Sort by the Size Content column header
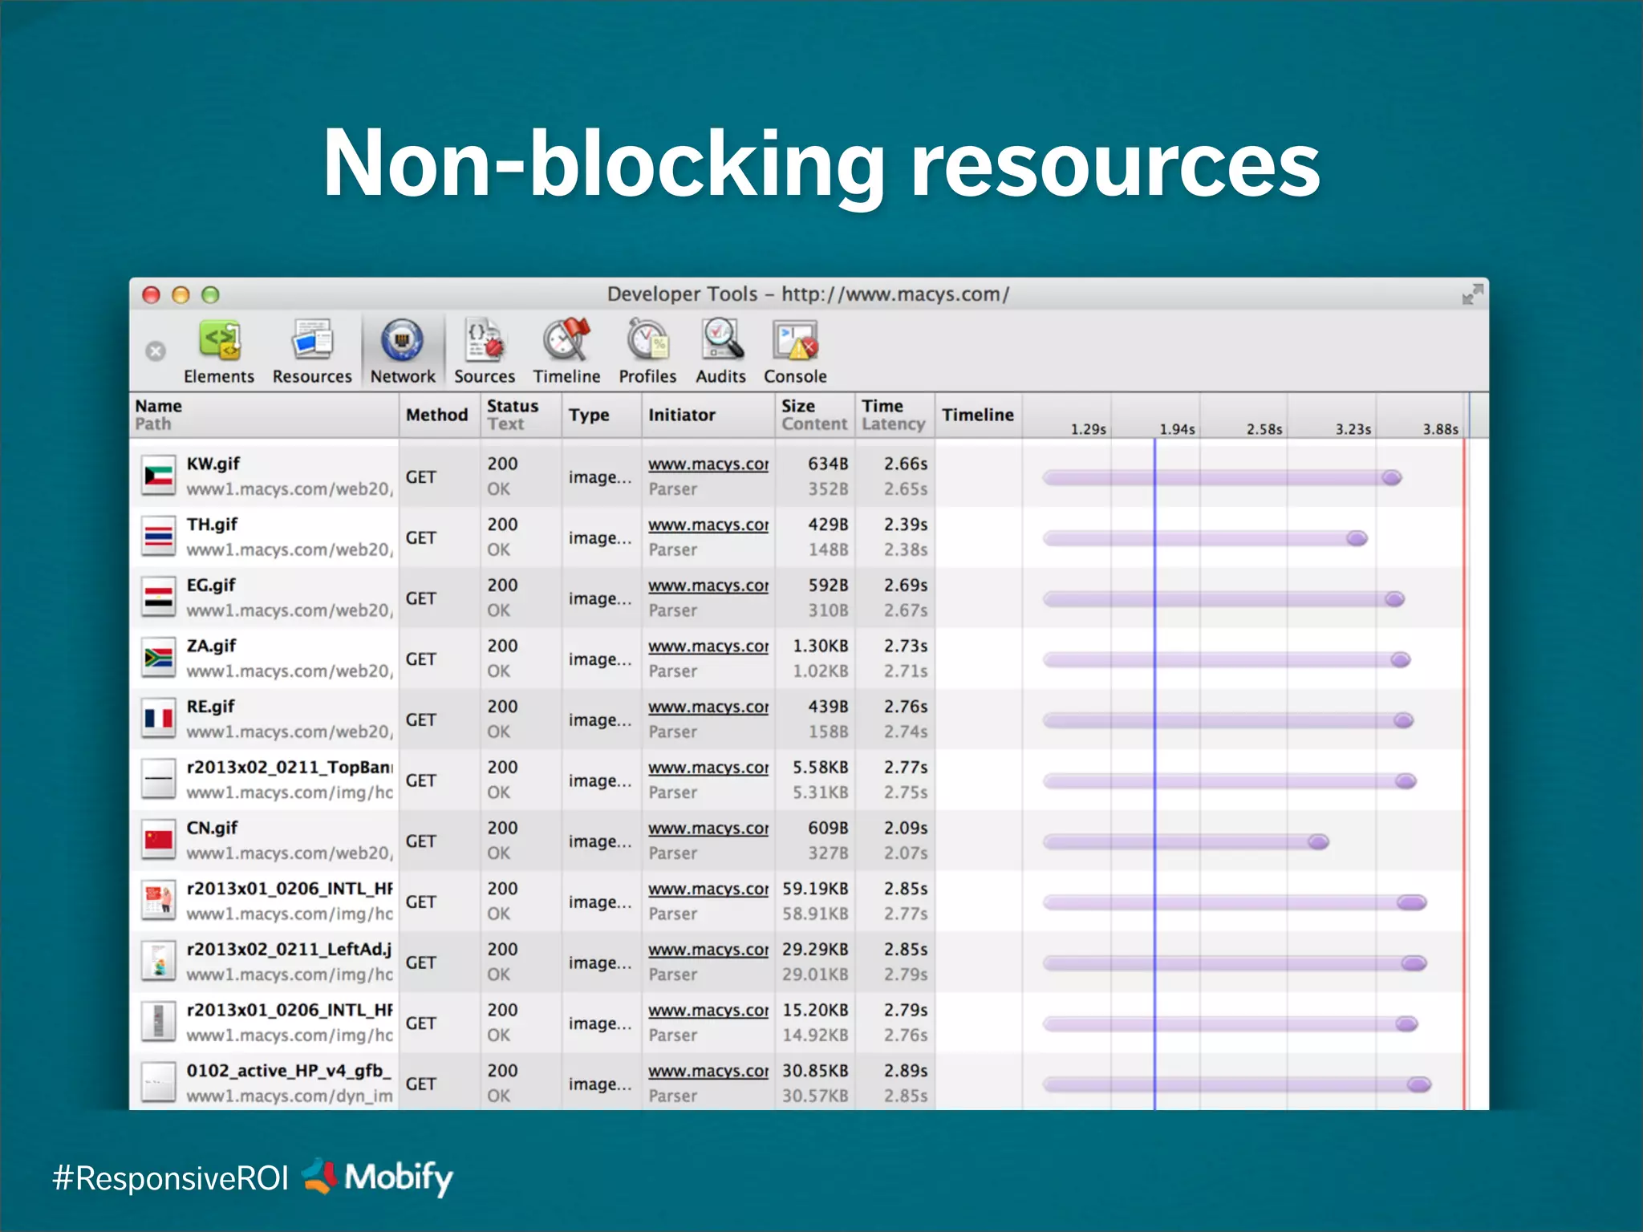 (815, 415)
